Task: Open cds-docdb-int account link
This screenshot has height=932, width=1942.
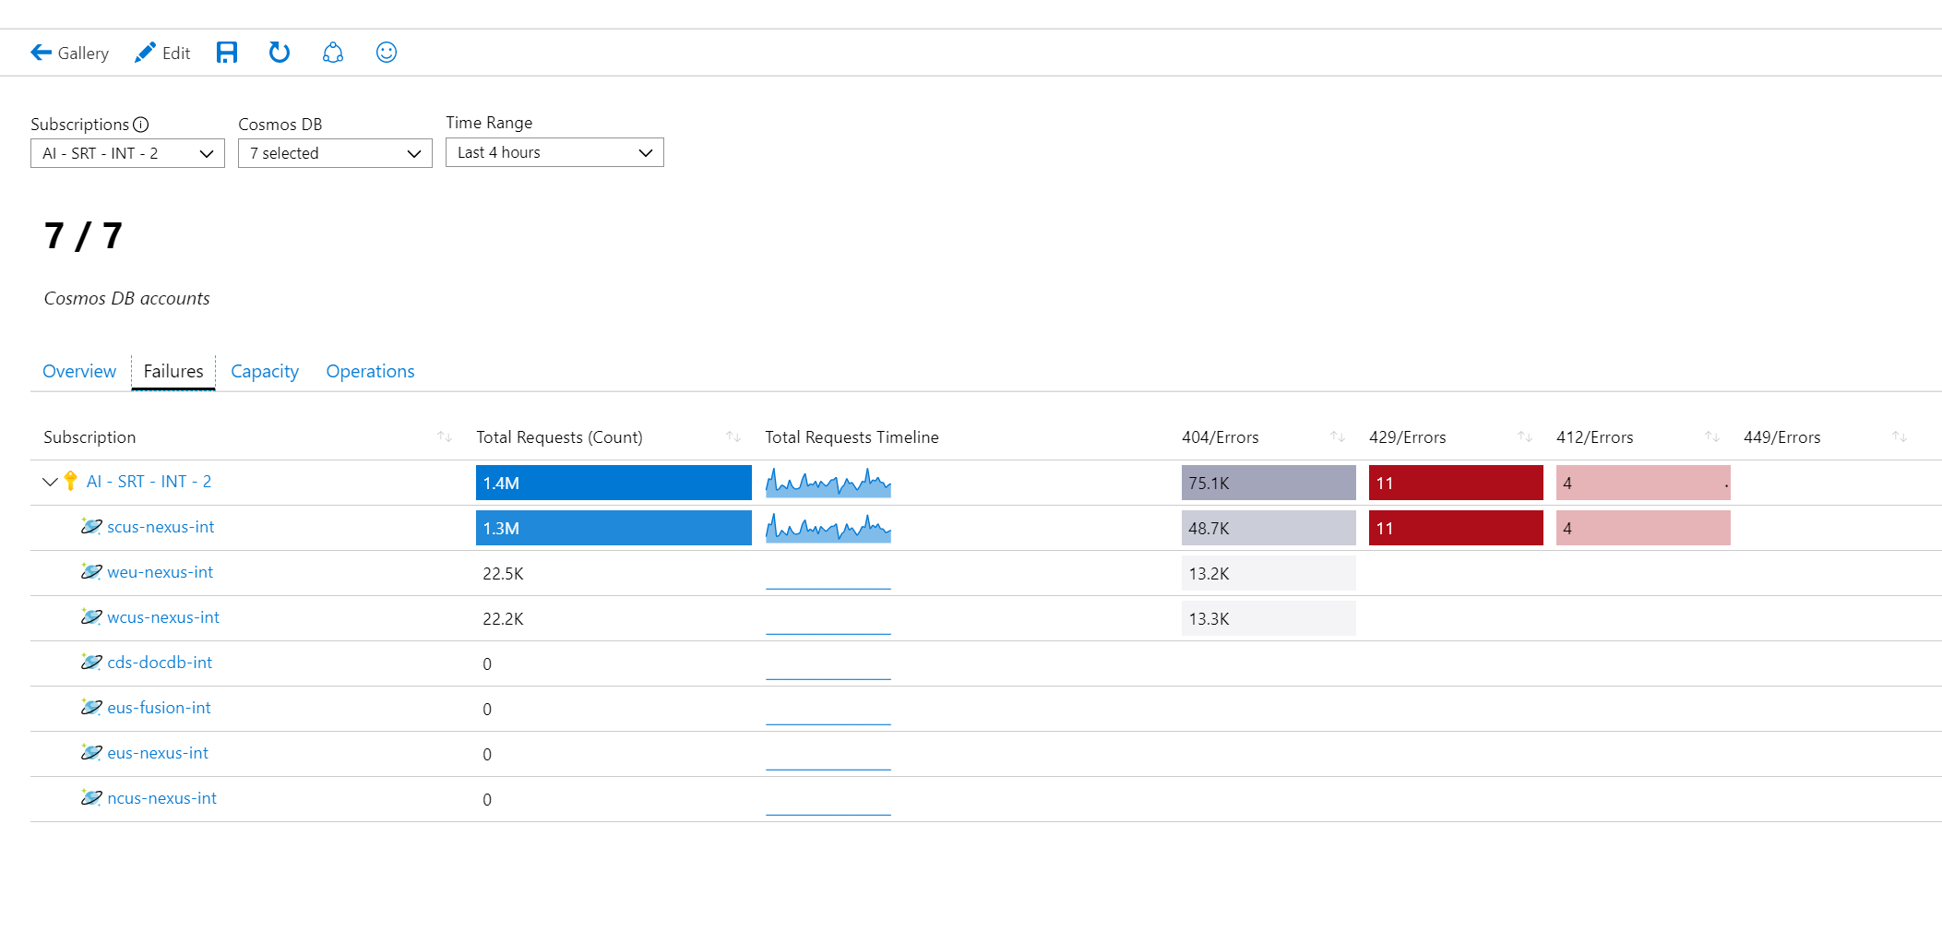Action: click(160, 663)
